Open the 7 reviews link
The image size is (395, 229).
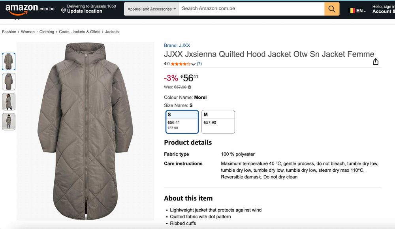coord(199,64)
